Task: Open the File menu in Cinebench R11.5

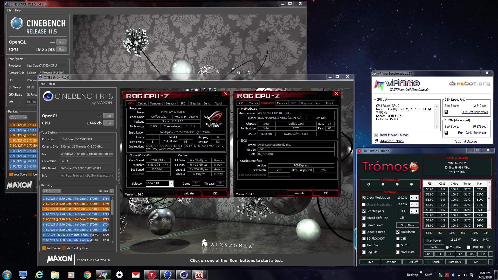Action: (x=9, y=10)
